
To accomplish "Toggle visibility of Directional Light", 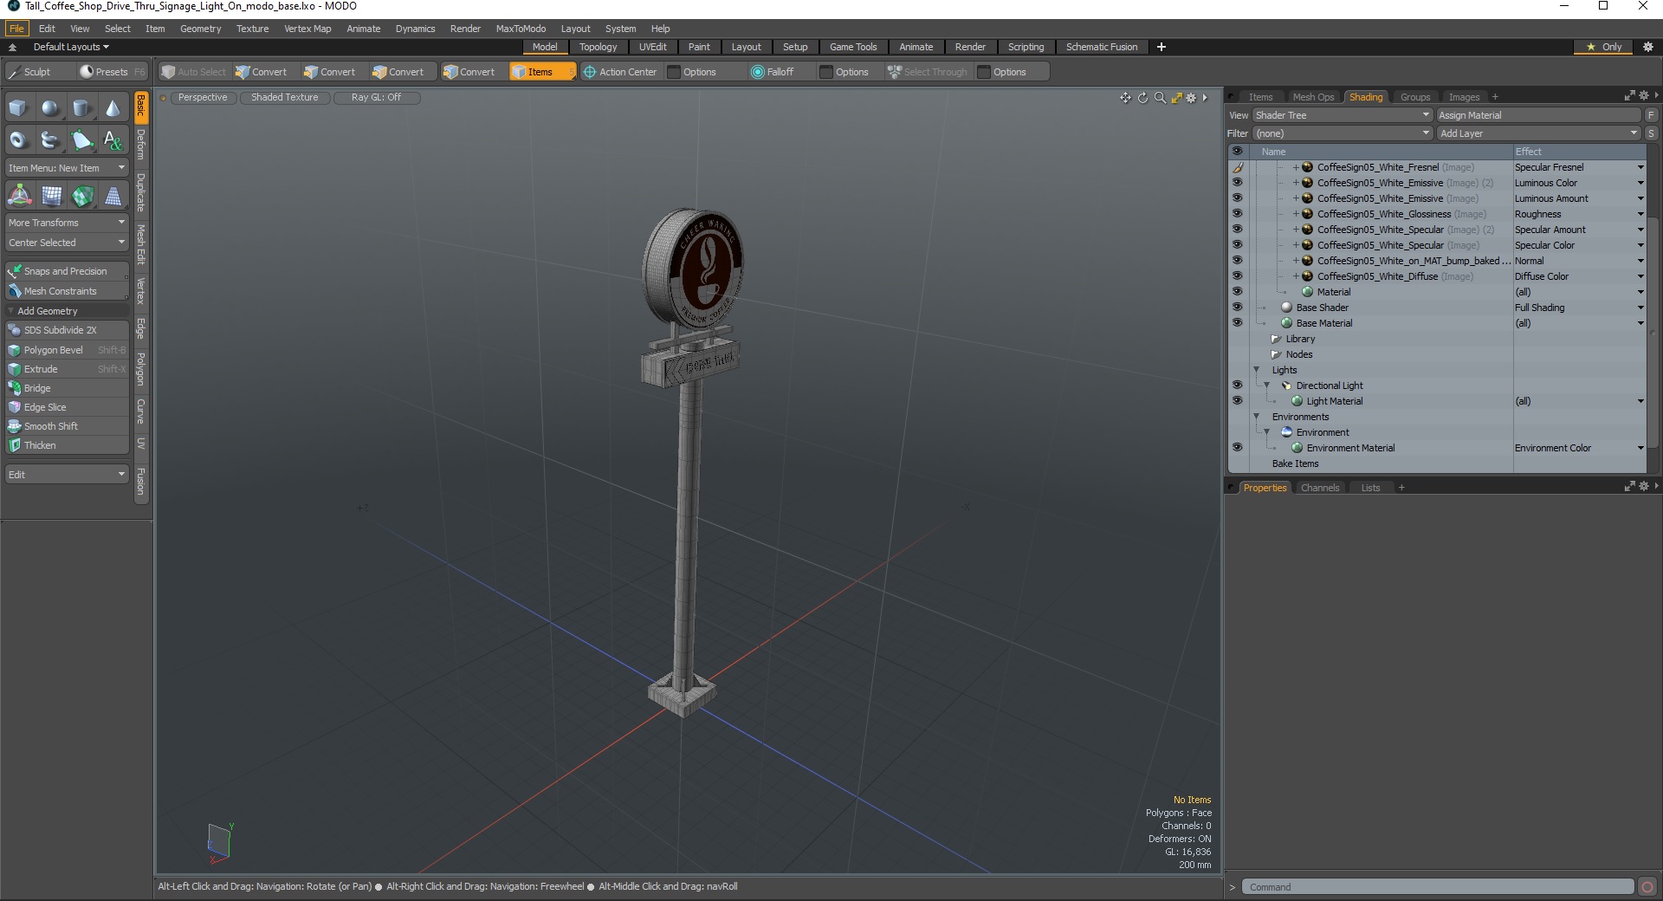I will (x=1237, y=386).
